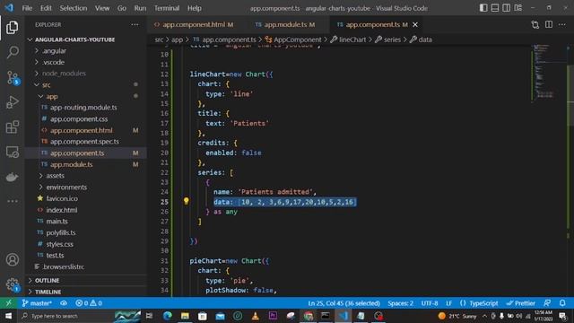Expand the OUTLINE section

[x=86, y=280]
